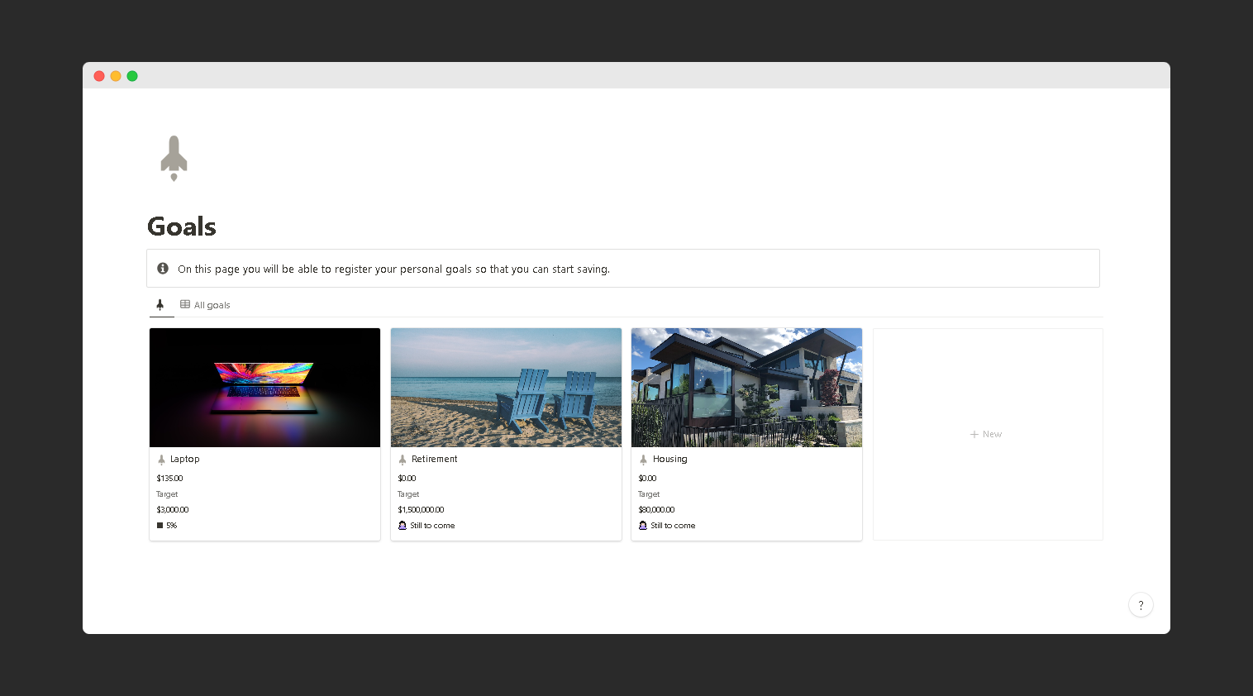1253x696 pixels.
Task: Click the rocket page icon above Goals title
Action: click(174, 156)
